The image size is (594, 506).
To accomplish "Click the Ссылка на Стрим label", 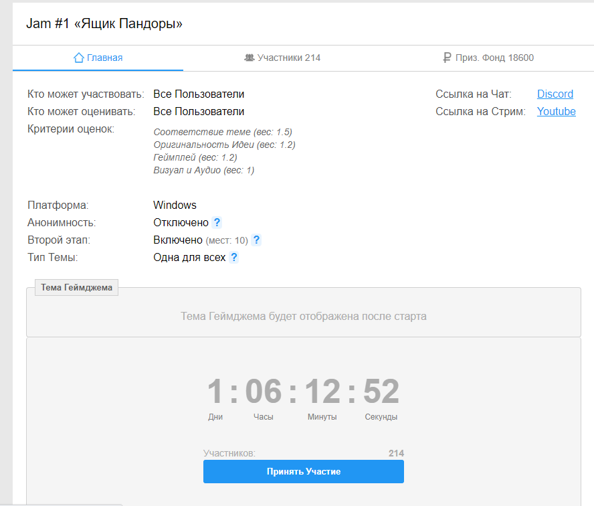I will click(x=480, y=111).
